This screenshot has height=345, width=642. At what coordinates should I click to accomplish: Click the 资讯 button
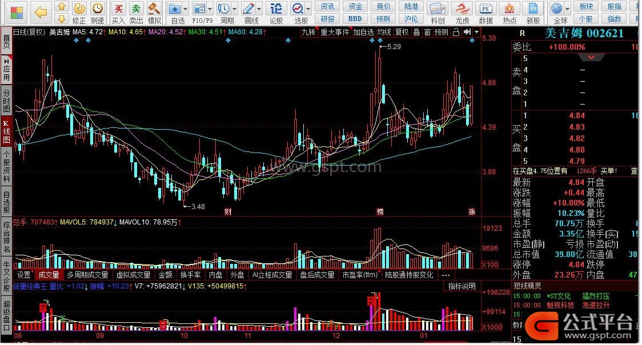click(327, 6)
